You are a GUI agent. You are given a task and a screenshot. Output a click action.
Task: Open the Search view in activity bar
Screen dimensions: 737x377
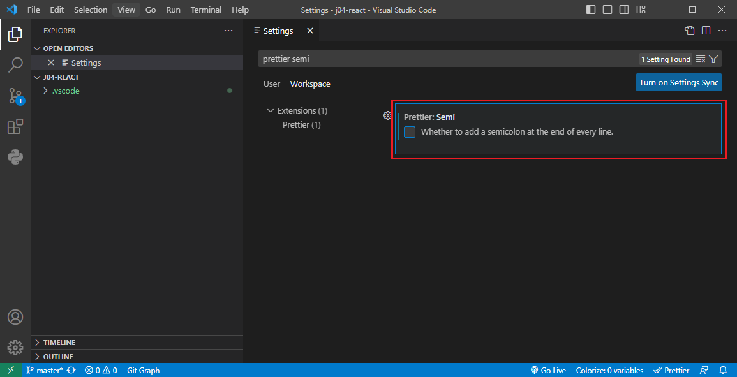pyautogui.click(x=15, y=65)
